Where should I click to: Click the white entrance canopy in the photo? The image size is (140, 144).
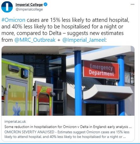click(x=108, y=93)
